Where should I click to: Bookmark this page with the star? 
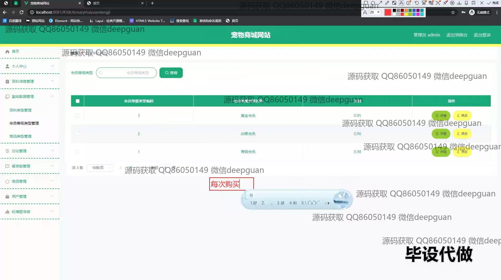point(453,12)
